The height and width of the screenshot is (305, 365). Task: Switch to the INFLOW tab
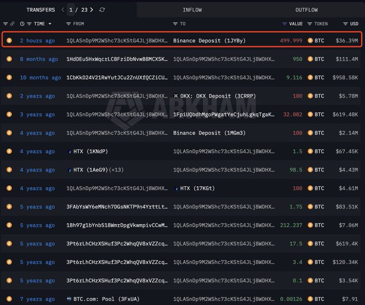pos(192,10)
